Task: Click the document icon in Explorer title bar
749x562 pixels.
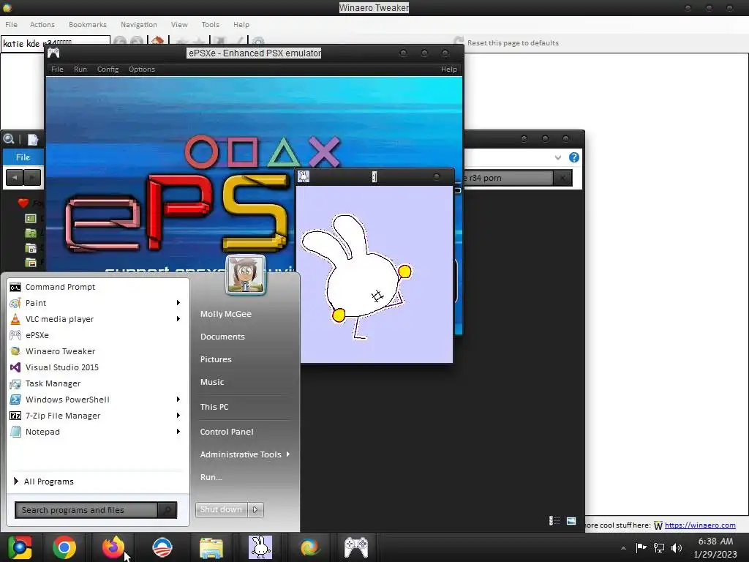Action: pyautogui.click(x=32, y=139)
